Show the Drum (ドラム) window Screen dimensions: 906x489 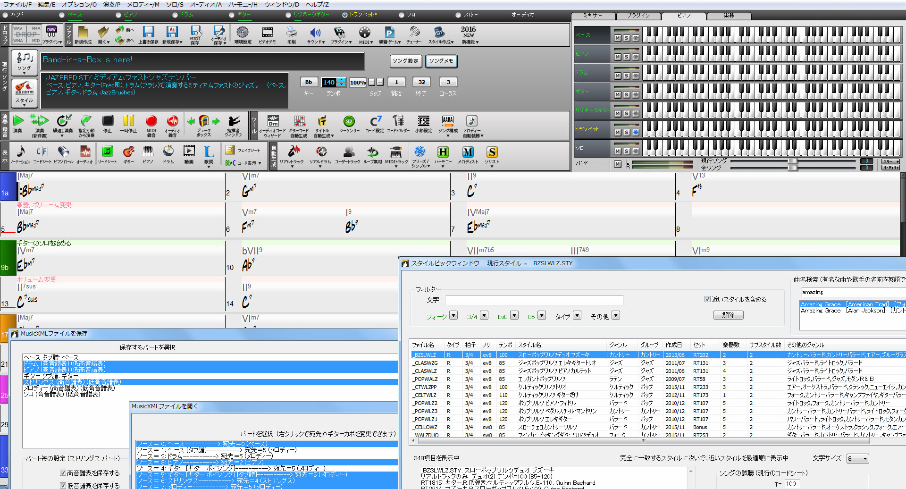168,155
